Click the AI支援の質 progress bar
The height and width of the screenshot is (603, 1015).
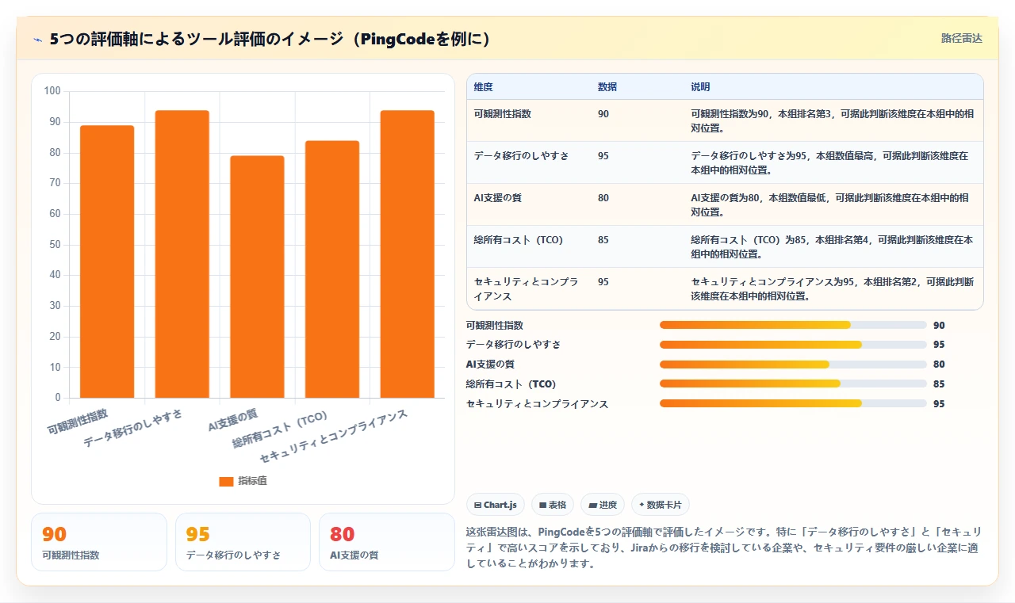click(x=793, y=364)
